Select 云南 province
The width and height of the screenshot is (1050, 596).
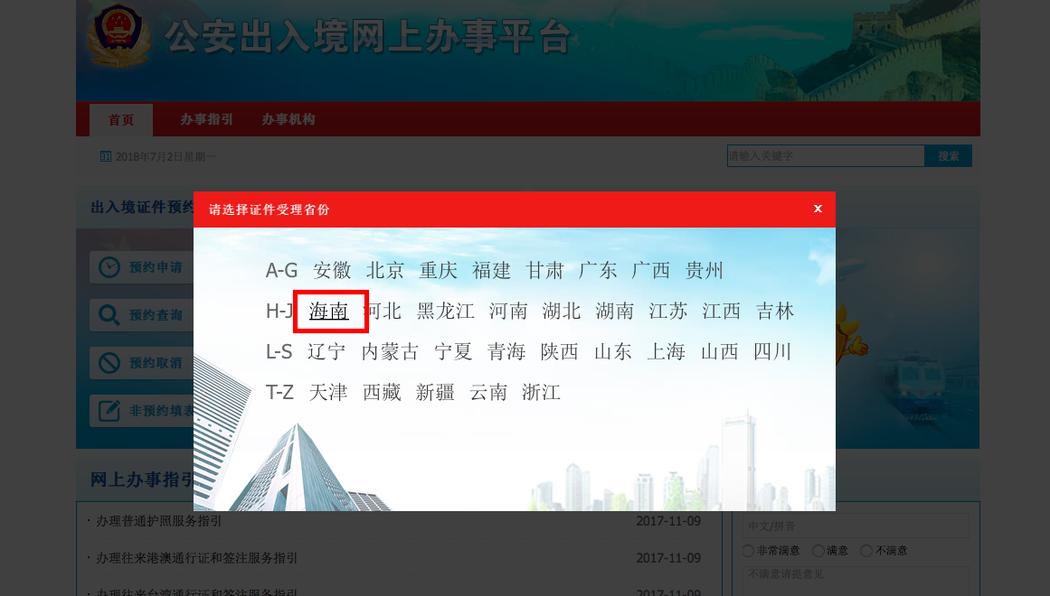pyautogui.click(x=488, y=392)
